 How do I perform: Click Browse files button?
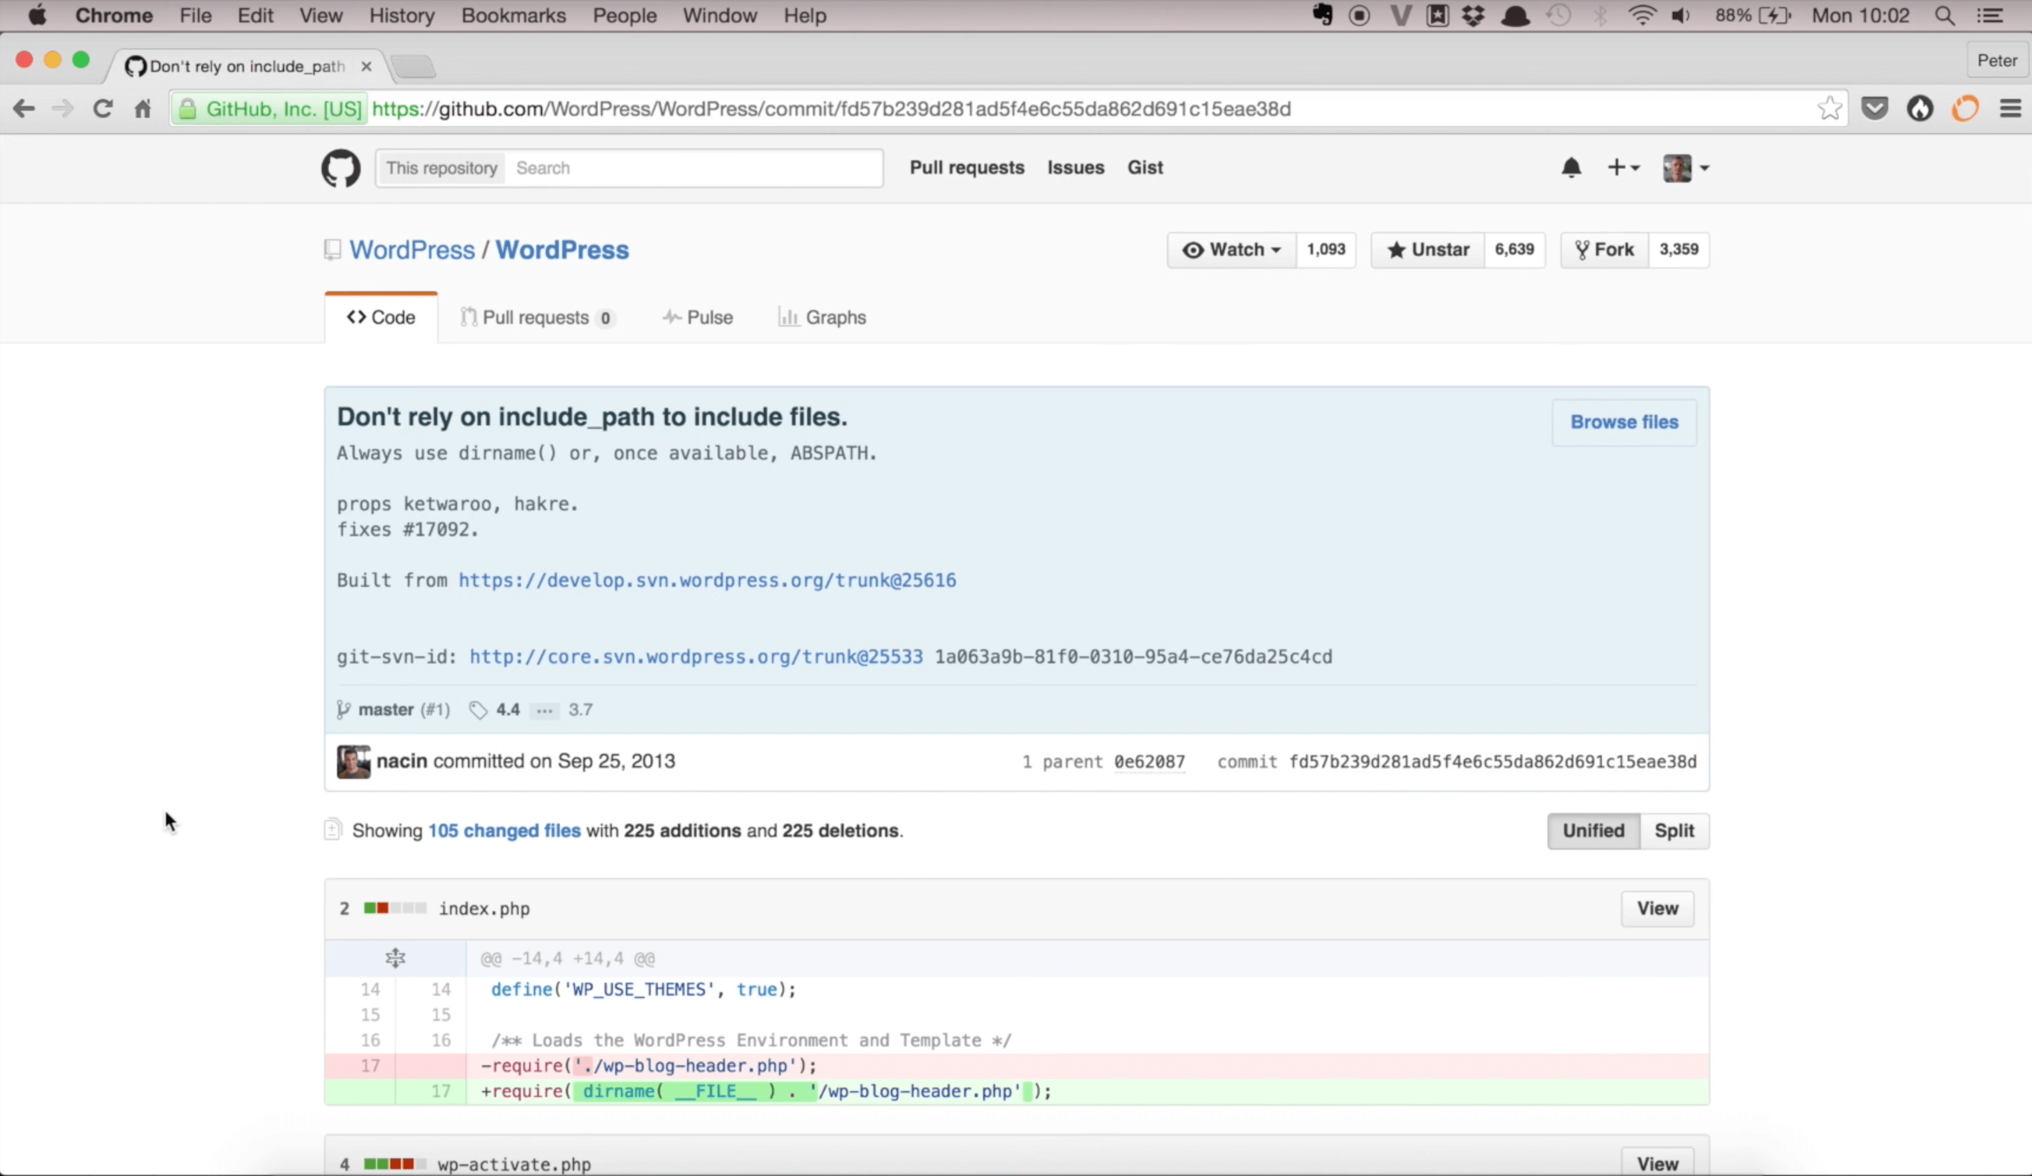click(1624, 422)
